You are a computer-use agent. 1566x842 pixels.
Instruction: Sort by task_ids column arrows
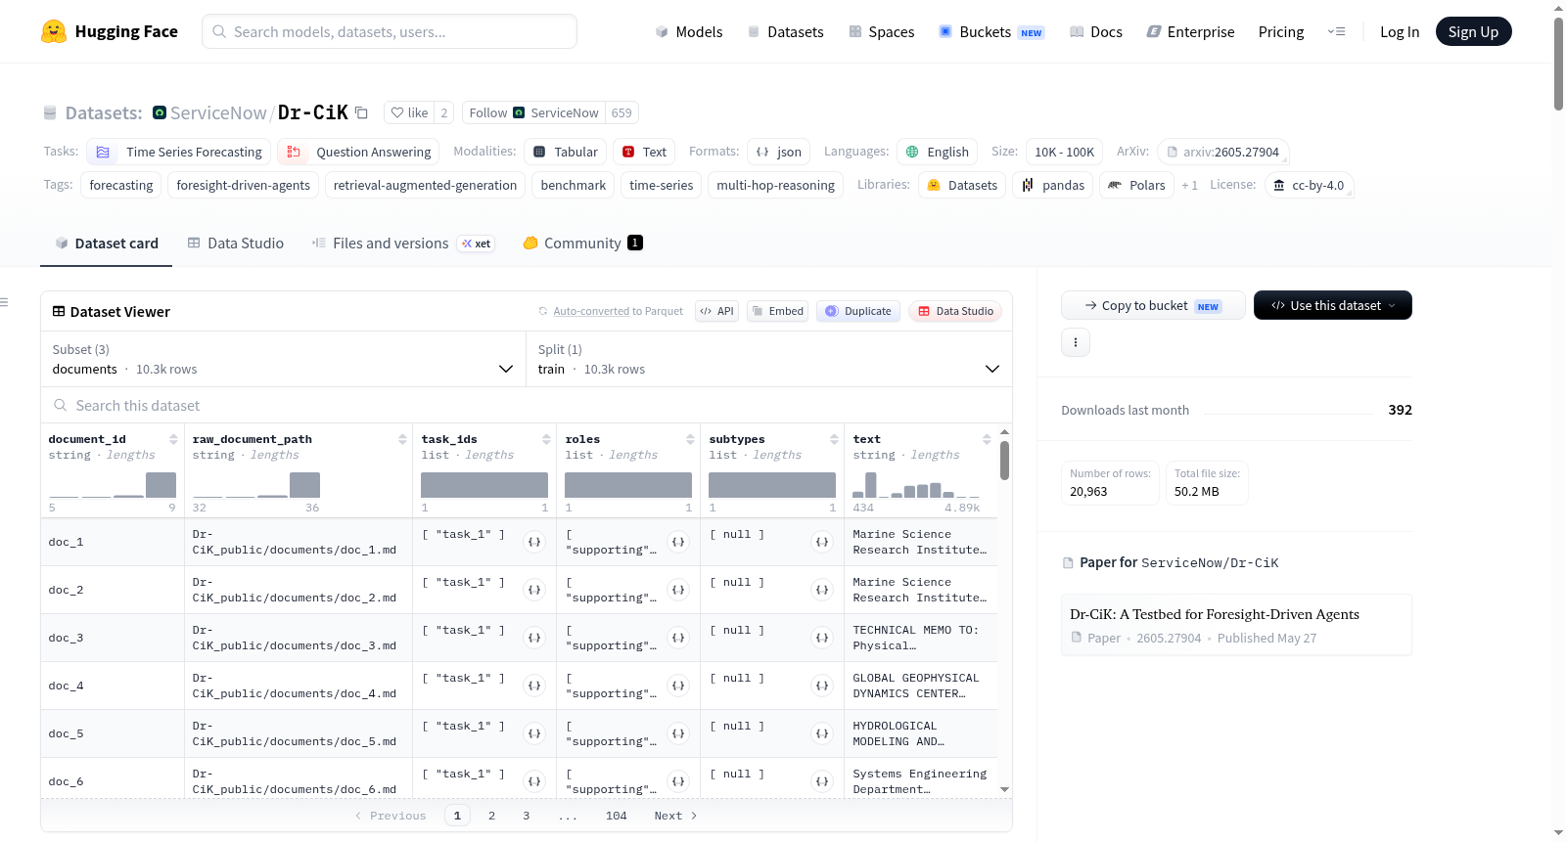click(546, 439)
